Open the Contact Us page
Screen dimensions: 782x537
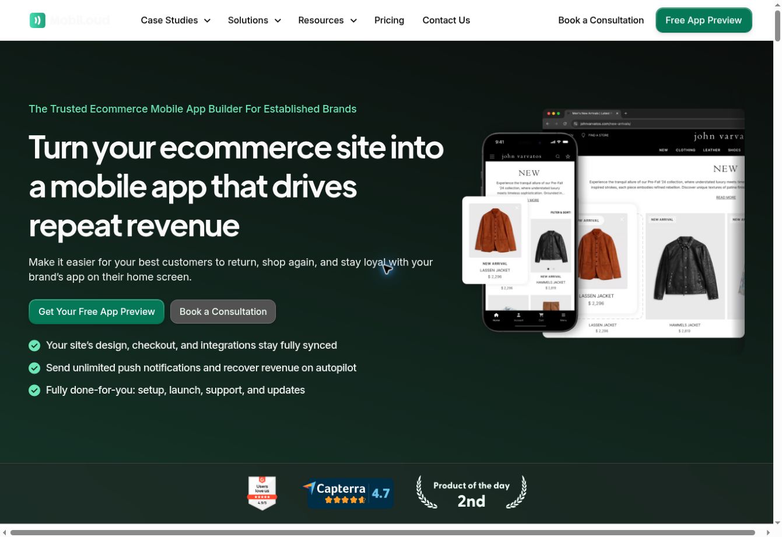point(446,20)
